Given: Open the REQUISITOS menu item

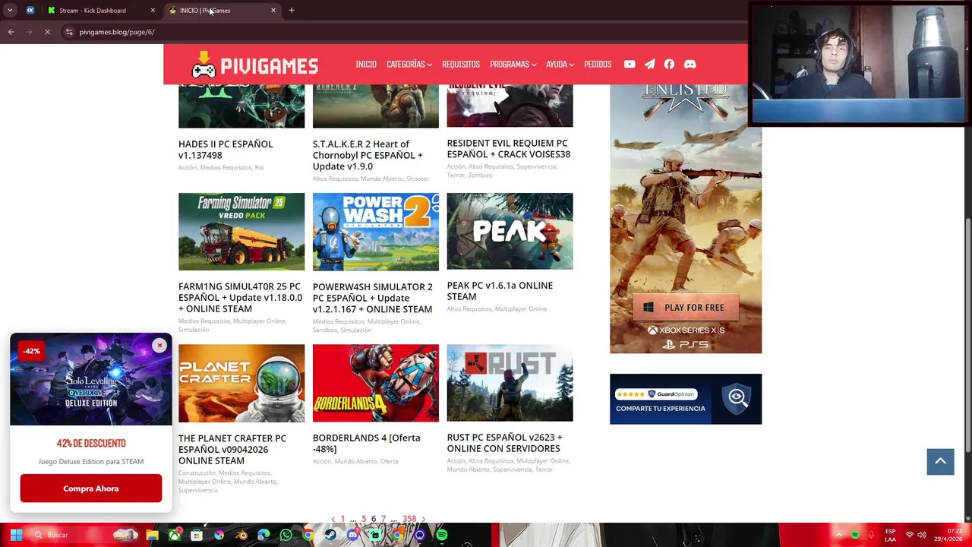Looking at the screenshot, I should 461,65.
